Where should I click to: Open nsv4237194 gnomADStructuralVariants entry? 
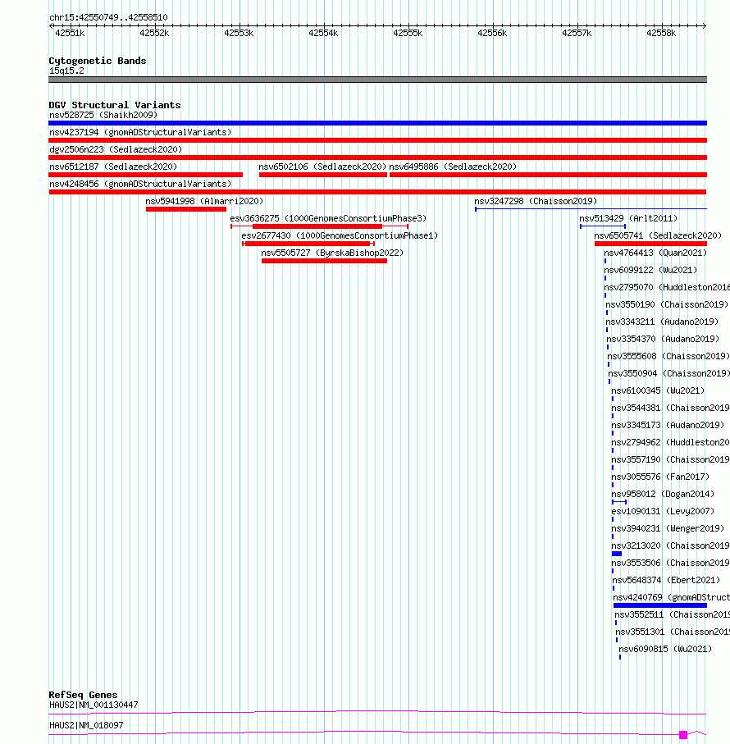tap(140, 132)
